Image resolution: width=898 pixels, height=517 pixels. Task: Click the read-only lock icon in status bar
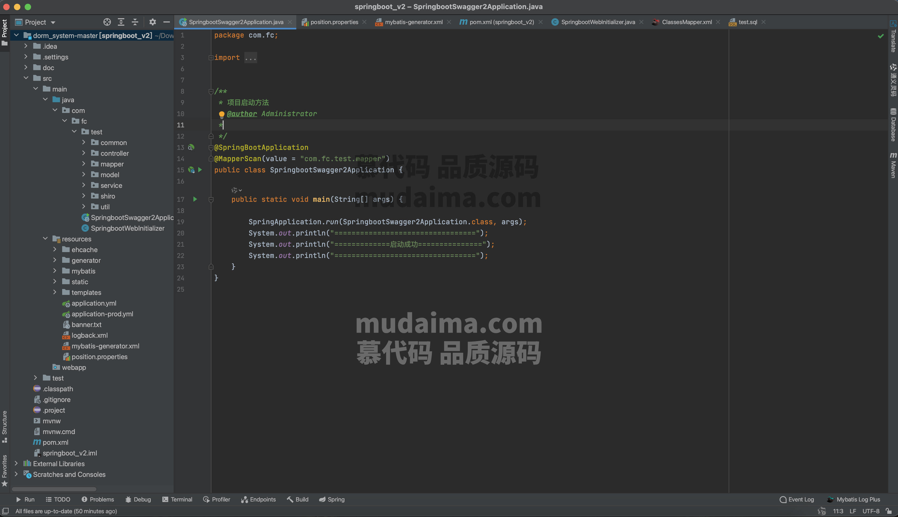click(889, 511)
